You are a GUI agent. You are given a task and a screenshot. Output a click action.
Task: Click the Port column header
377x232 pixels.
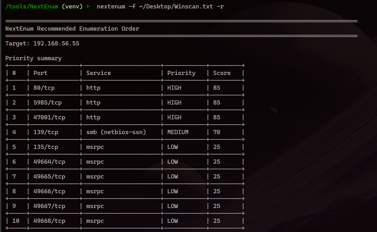pos(41,73)
